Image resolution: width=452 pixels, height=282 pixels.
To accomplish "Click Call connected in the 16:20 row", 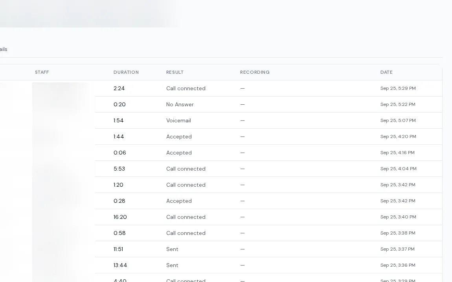I will point(186,217).
